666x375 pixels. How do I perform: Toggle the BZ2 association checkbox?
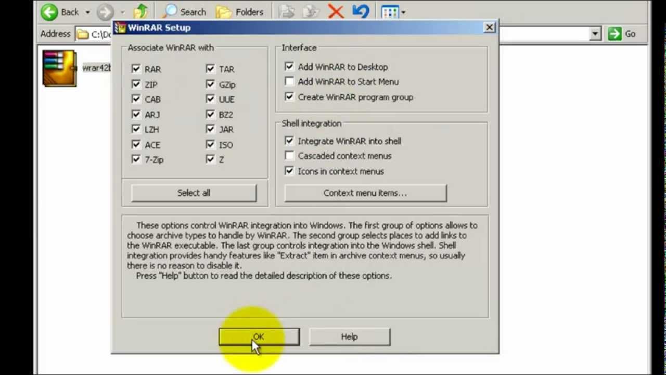(210, 114)
